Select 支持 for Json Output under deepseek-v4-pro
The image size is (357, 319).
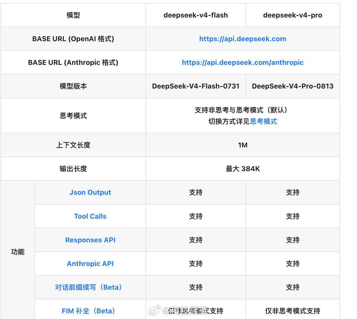coord(292,192)
